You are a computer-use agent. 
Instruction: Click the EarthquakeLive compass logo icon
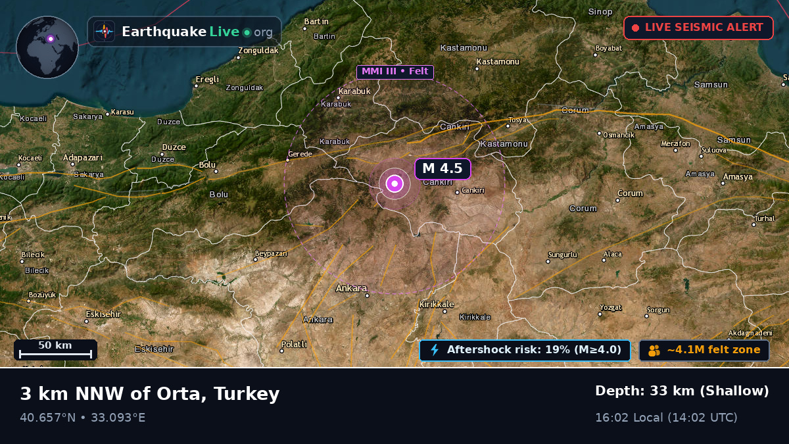tap(104, 32)
